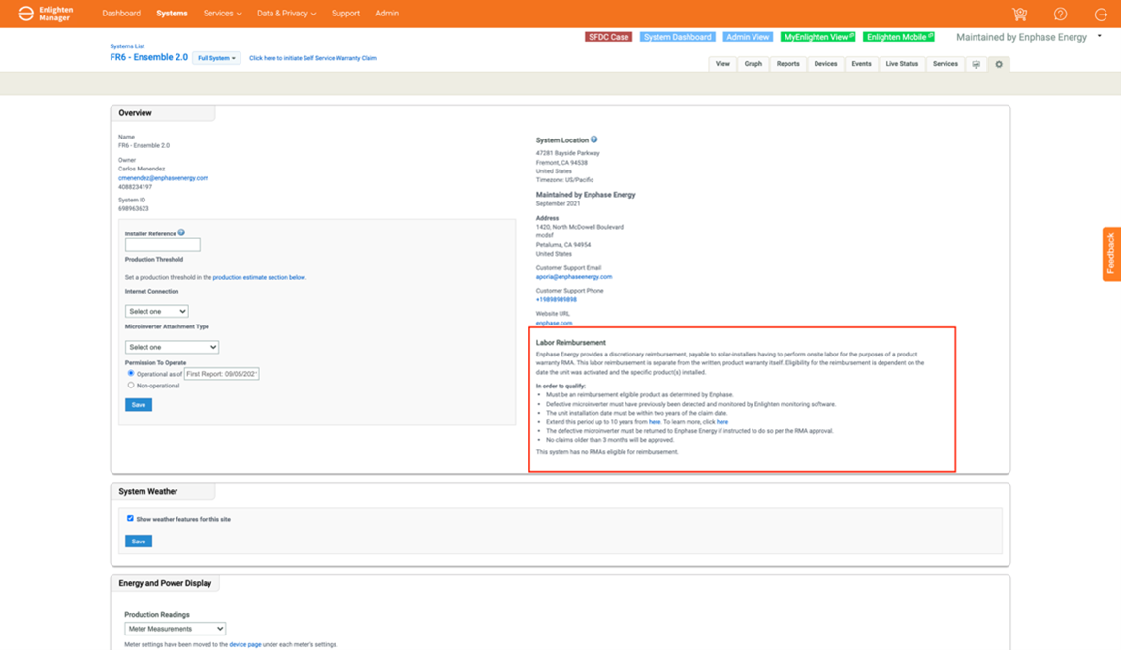Open the Production Readings dropdown
The width and height of the screenshot is (1121, 650).
(176, 629)
